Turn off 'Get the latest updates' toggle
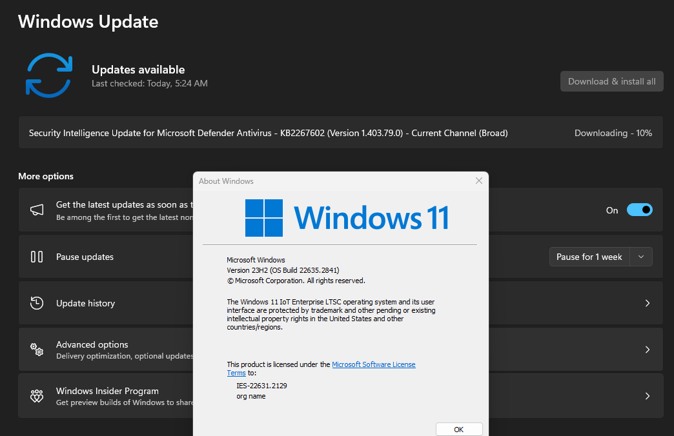This screenshot has width=674, height=436. (x=640, y=210)
